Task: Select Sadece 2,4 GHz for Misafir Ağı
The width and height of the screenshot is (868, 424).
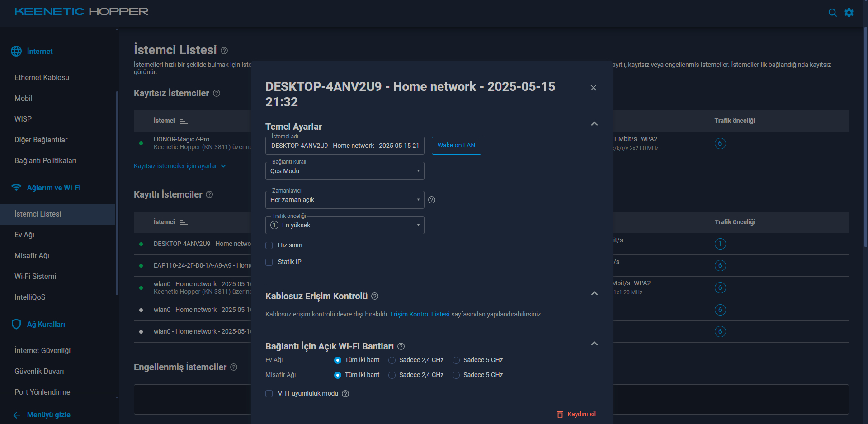Action: pos(392,375)
